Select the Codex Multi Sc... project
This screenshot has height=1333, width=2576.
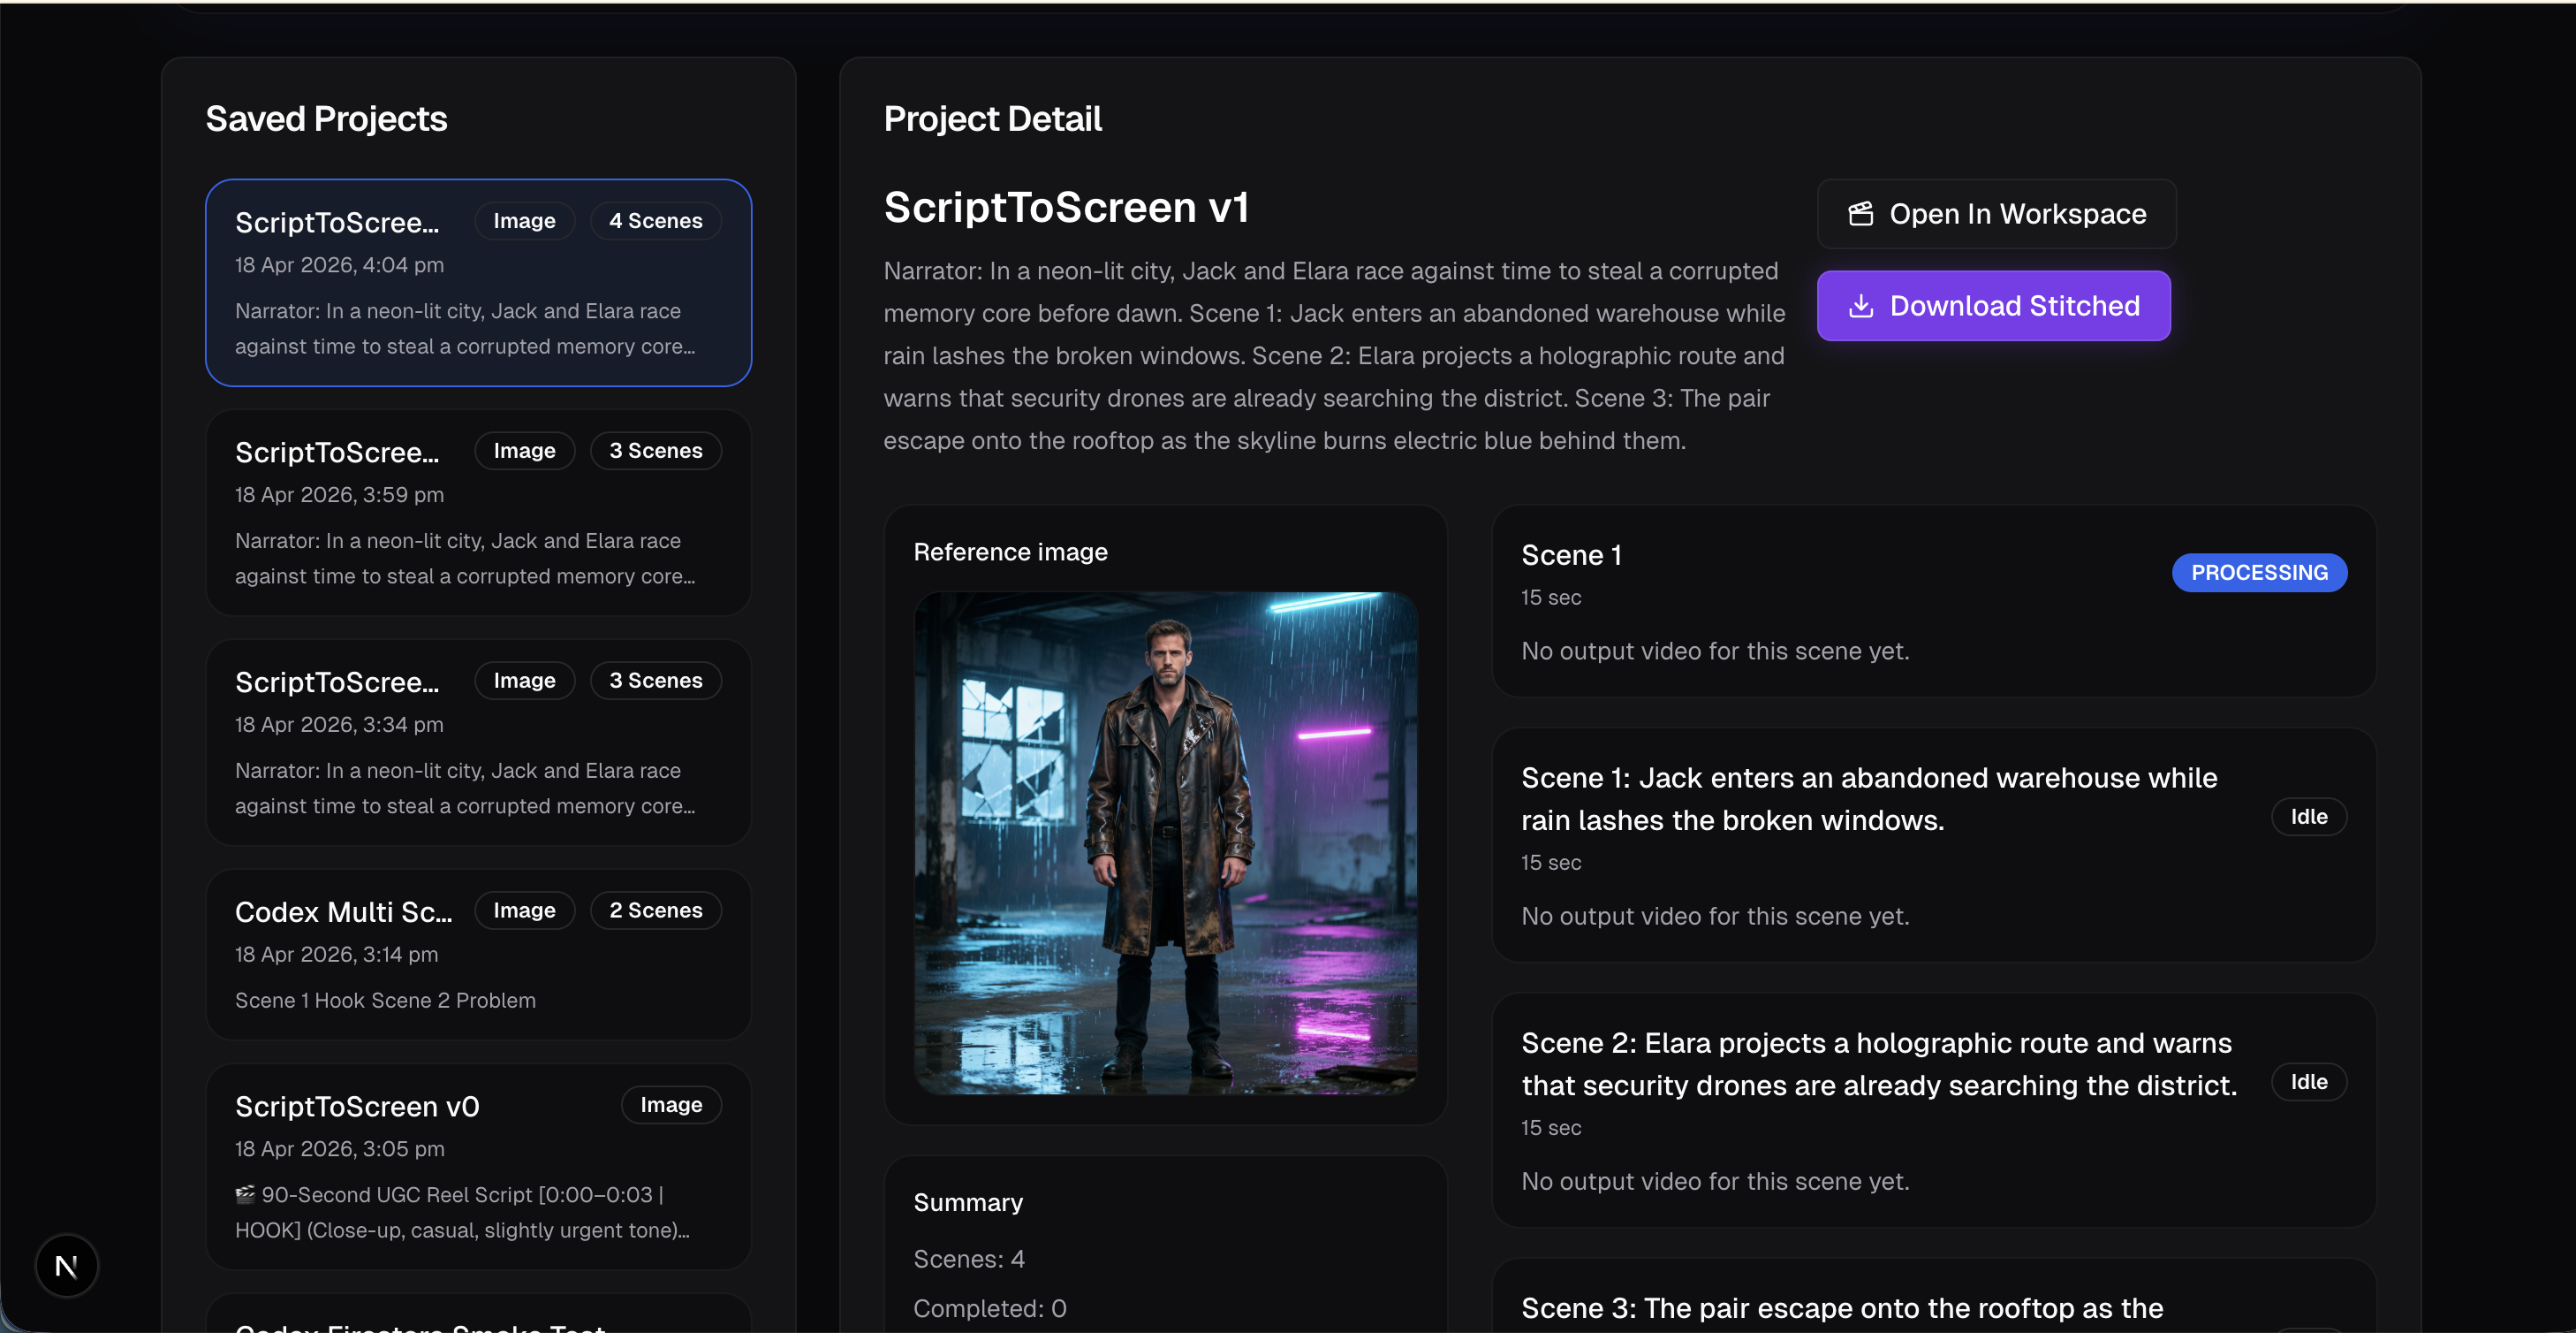[x=478, y=955]
